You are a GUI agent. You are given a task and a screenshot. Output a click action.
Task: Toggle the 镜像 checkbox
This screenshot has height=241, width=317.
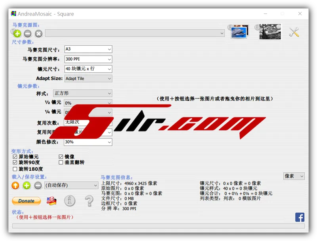point(61,156)
